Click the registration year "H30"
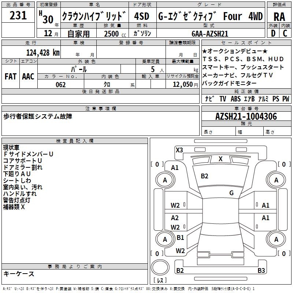The height and width of the screenshot is (293, 293). coord(46,17)
